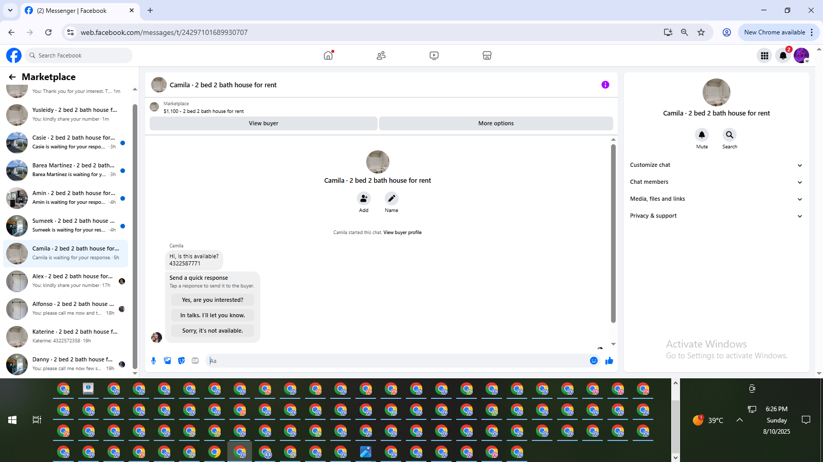Open Facebook home via the logo
Screen dimensions: 823x462
click(14, 55)
